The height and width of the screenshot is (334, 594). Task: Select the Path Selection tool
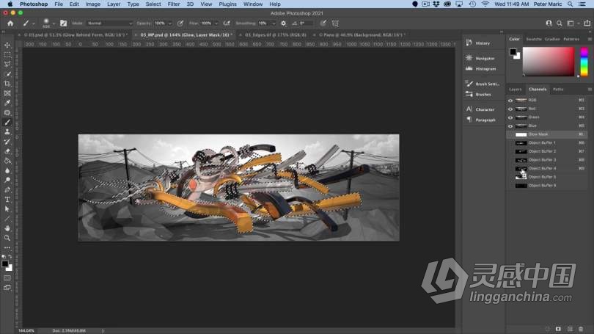pos(7,209)
